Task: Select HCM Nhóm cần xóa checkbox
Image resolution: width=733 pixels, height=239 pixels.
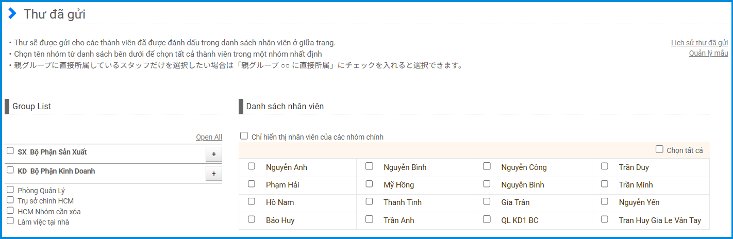Action: point(10,211)
